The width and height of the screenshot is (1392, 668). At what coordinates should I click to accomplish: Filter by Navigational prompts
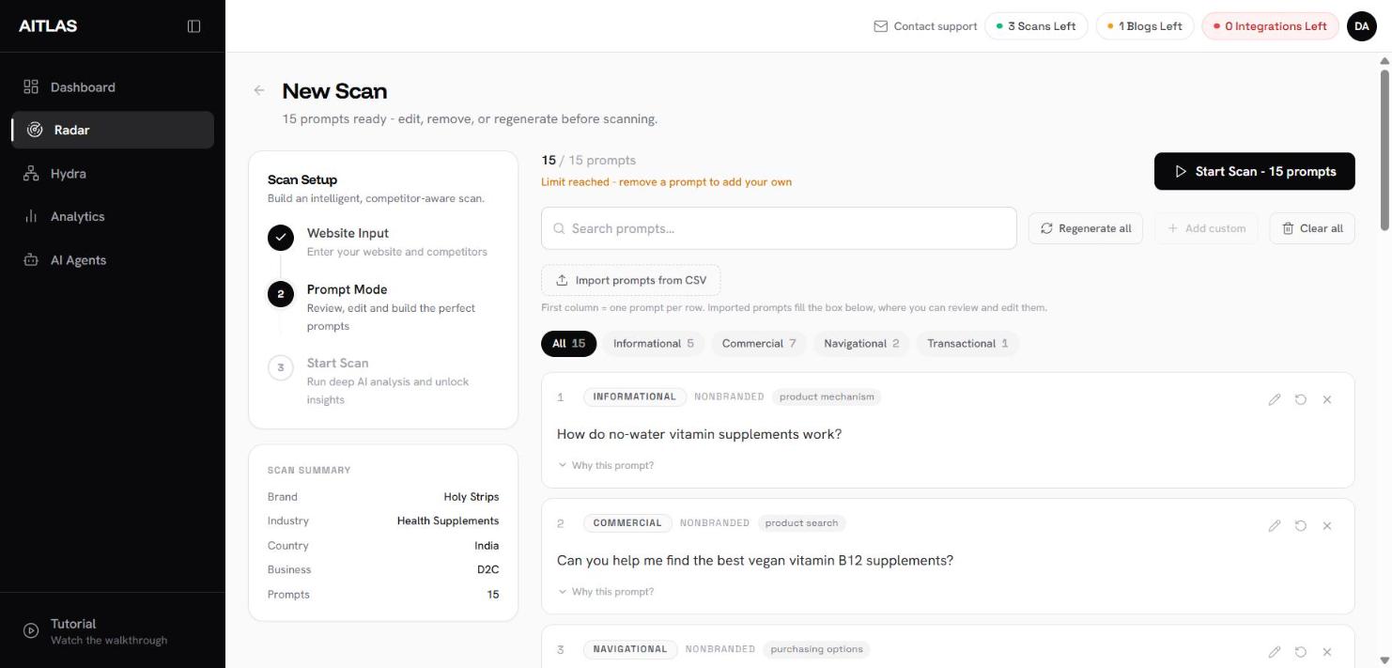[861, 344]
